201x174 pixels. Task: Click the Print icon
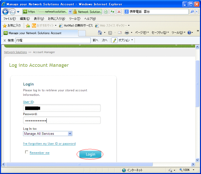tap(127, 33)
